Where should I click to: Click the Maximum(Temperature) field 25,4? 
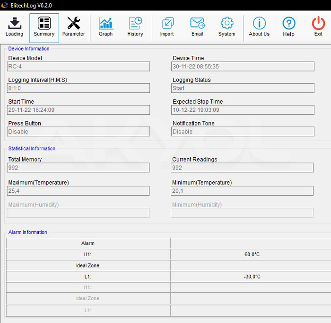point(78,191)
